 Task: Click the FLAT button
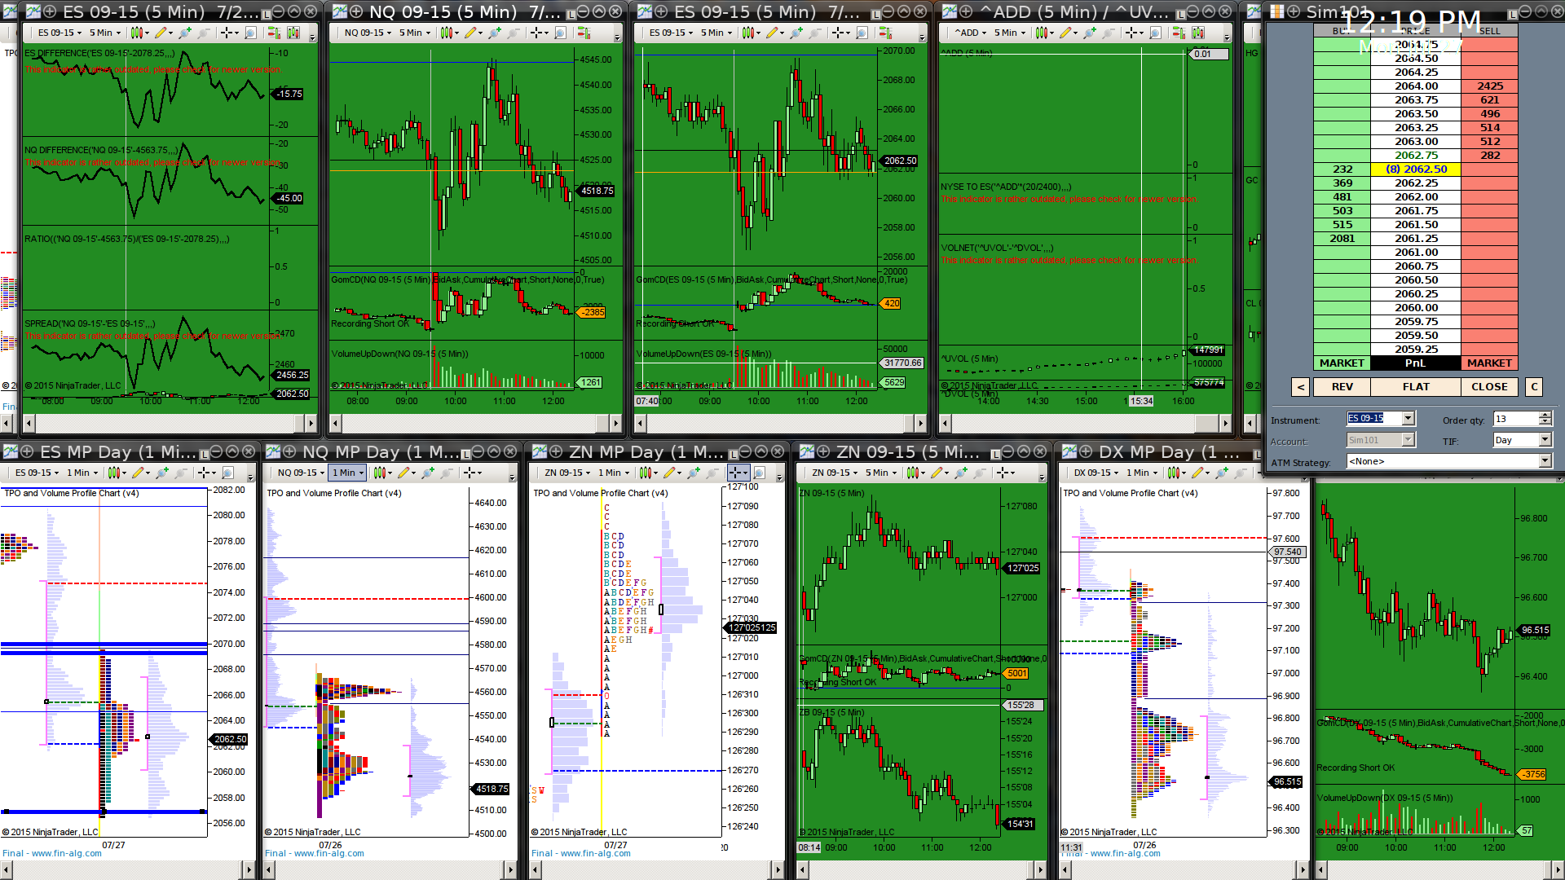click(1415, 387)
